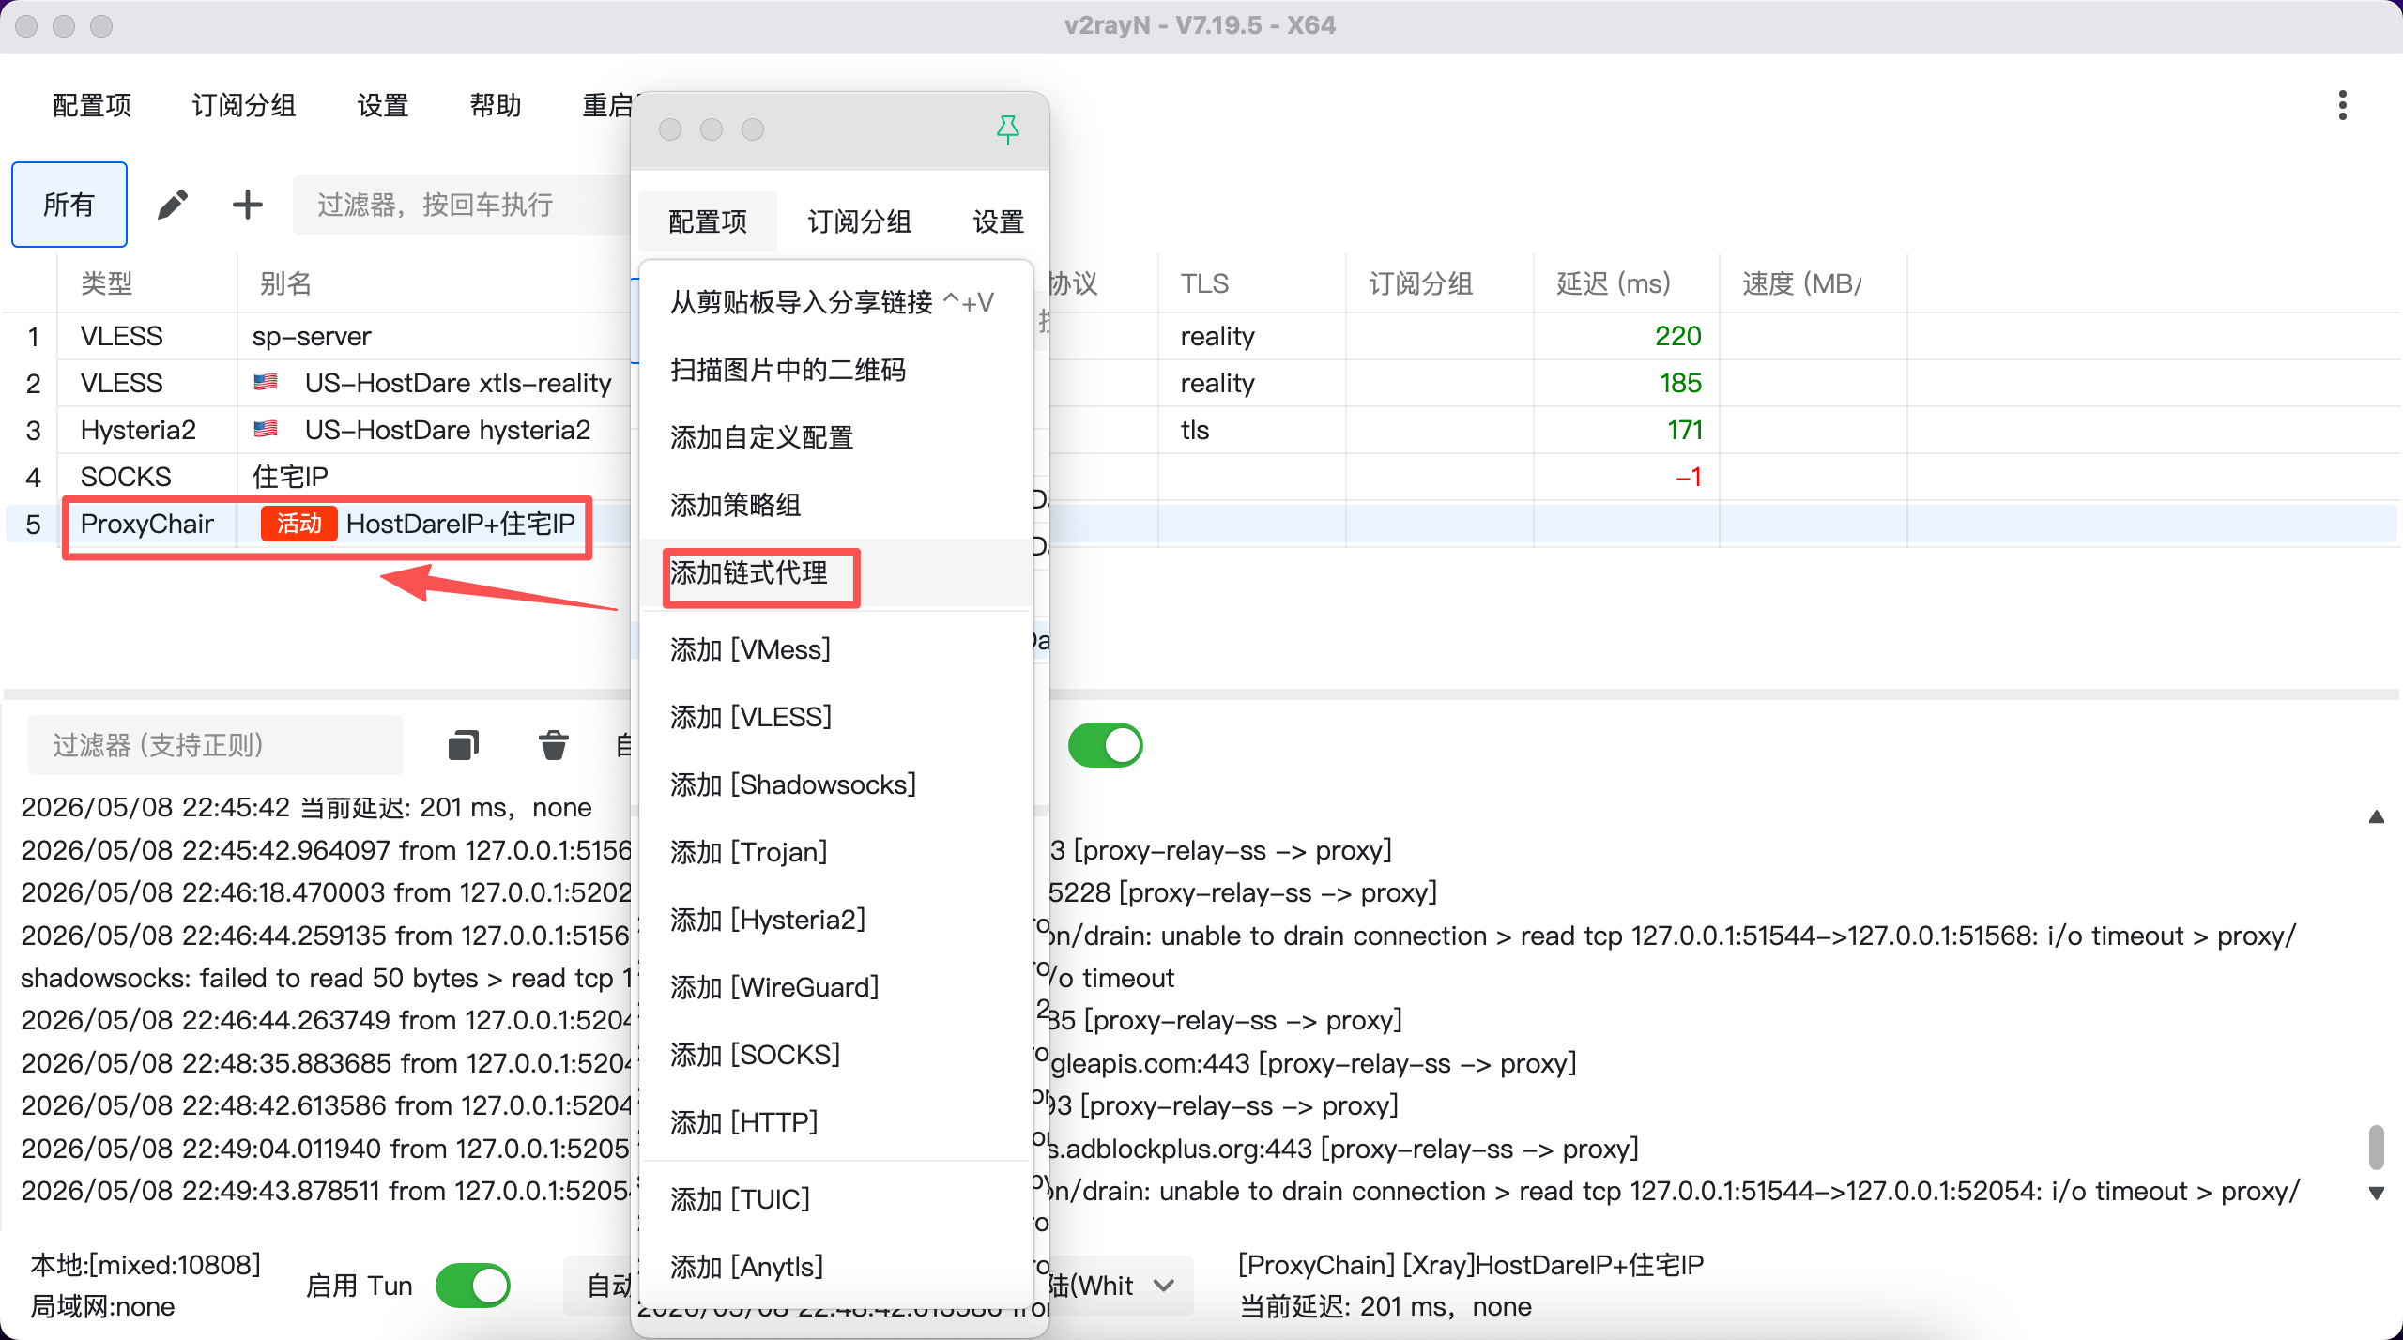Open 设置 menu in main window
This screenshot has width=2403, height=1340.
(x=383, y=105)
